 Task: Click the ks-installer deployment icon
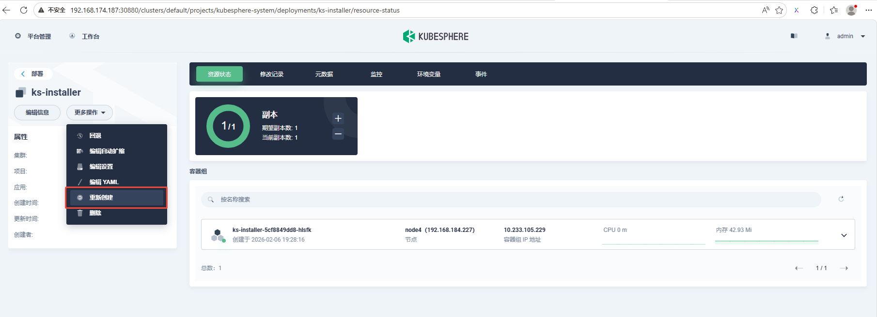21,92
